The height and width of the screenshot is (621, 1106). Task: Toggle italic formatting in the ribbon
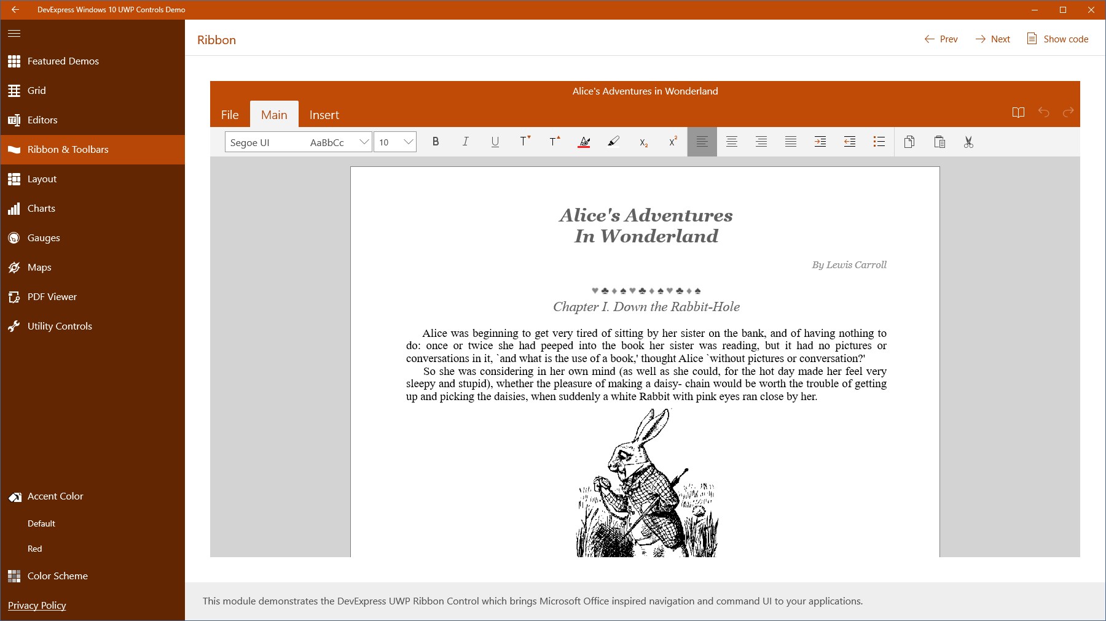click(x=465, y=142)
